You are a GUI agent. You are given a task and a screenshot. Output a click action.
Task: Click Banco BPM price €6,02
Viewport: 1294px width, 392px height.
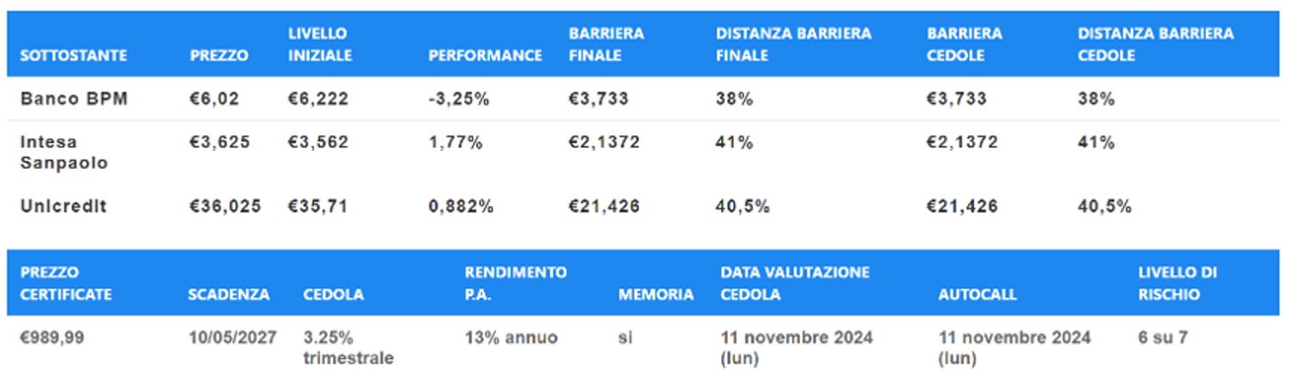[215, 99]
